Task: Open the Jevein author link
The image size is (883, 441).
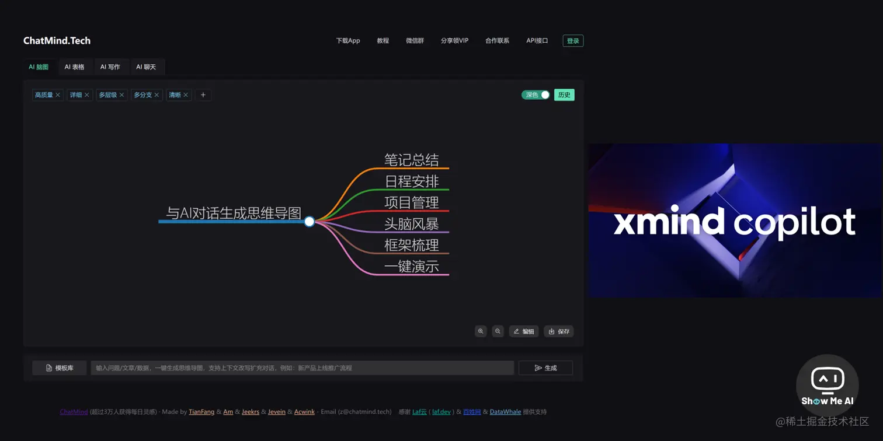Action: (x=277, y=412)
